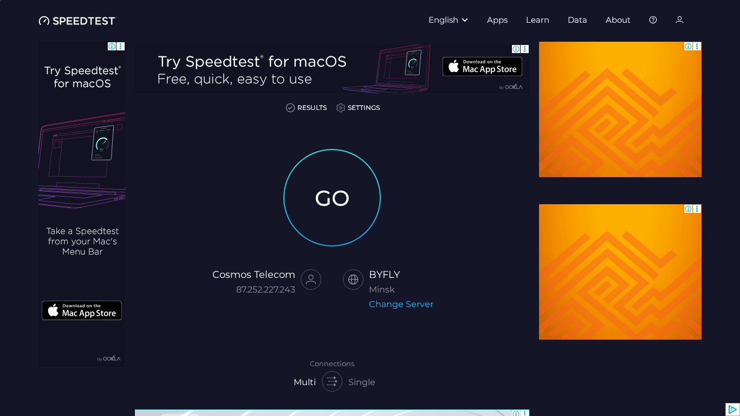This screenshot has height=416, width=740.
Task: Expand the English language dropdown
Action: coord(448,20)
